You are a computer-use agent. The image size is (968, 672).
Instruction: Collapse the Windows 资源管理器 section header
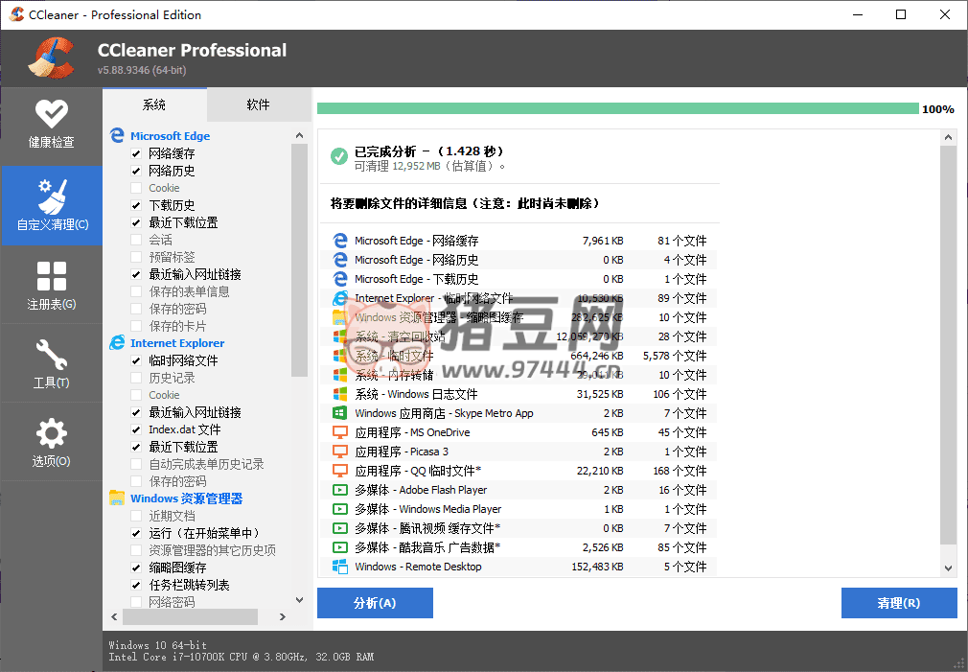(x=186, y=498)
